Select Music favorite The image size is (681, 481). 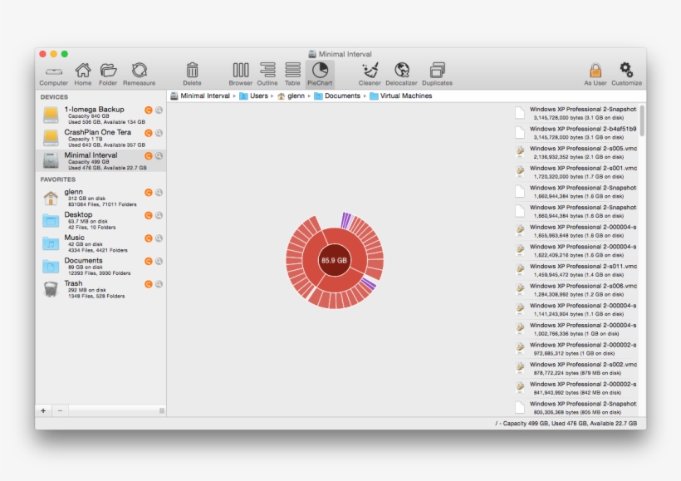pyautogui.click(x=100, y=243)
